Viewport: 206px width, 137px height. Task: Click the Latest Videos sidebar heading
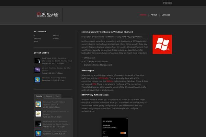[x=42, y=53]
